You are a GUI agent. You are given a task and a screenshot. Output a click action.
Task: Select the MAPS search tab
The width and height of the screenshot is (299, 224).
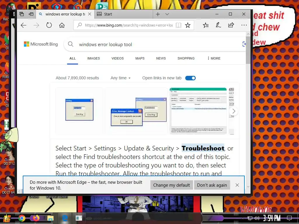pos(140,58)
